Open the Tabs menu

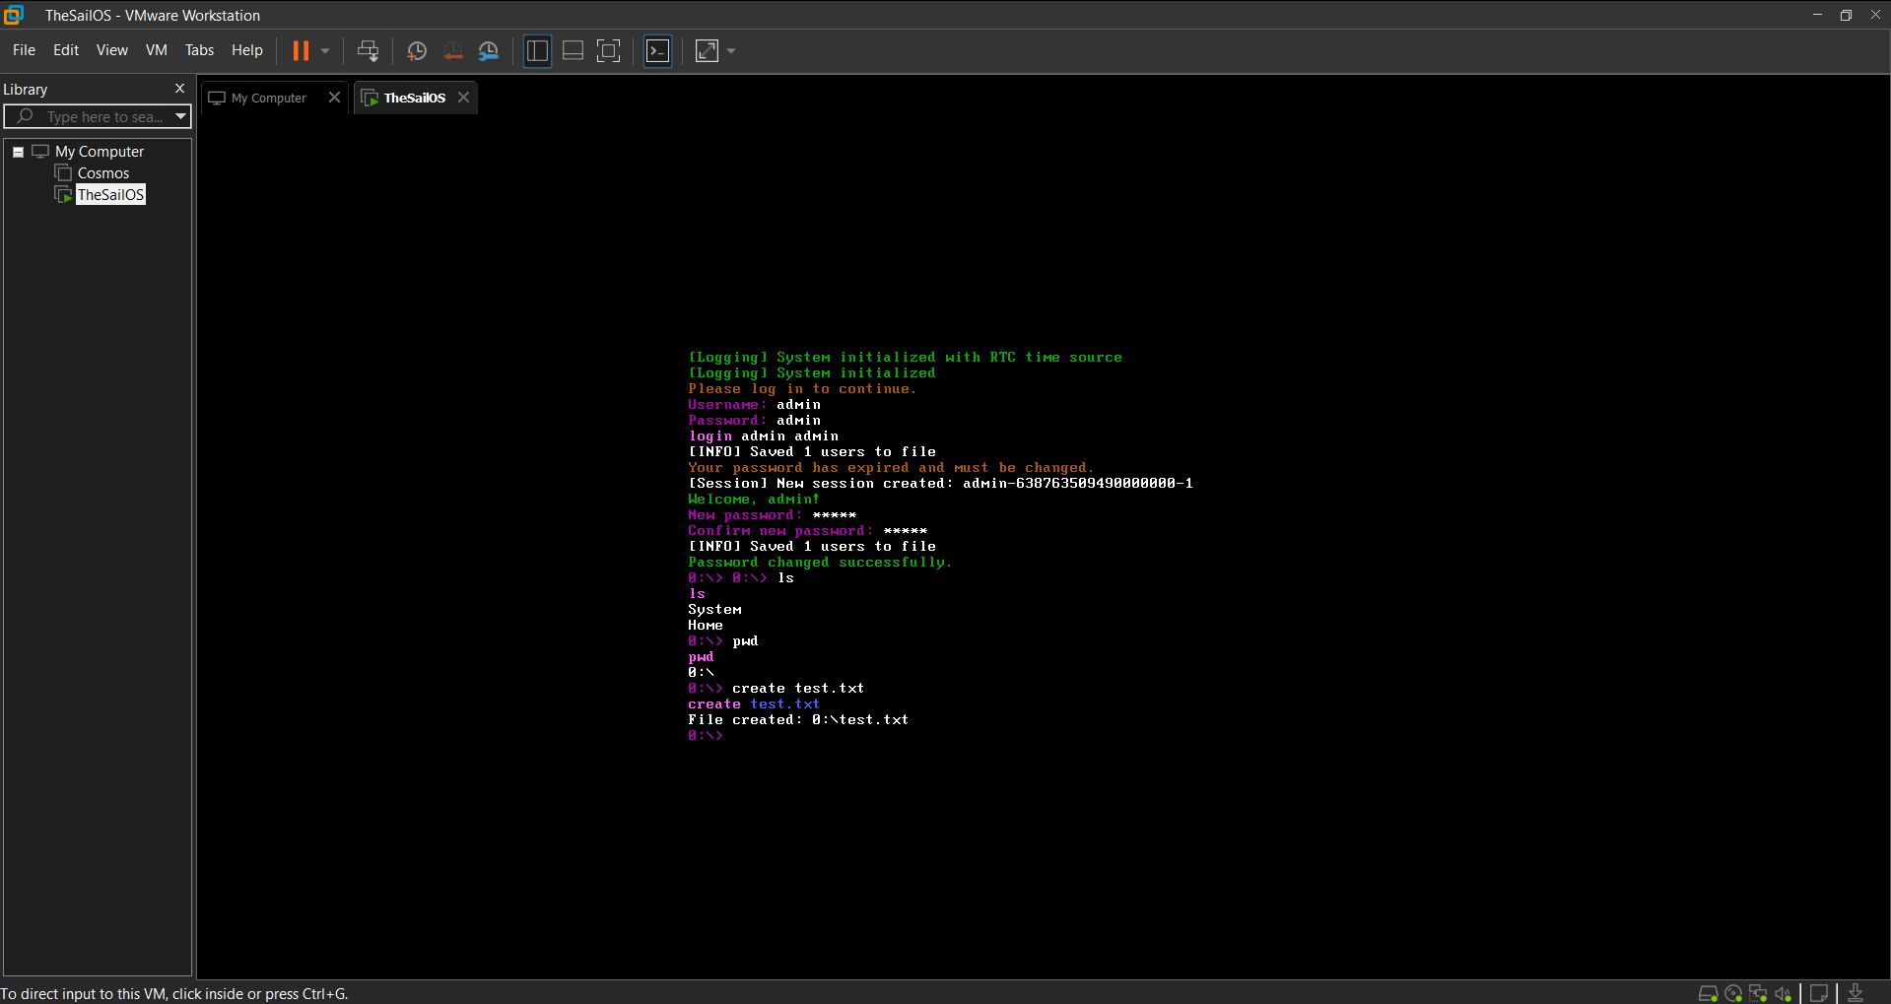point(199,50)
